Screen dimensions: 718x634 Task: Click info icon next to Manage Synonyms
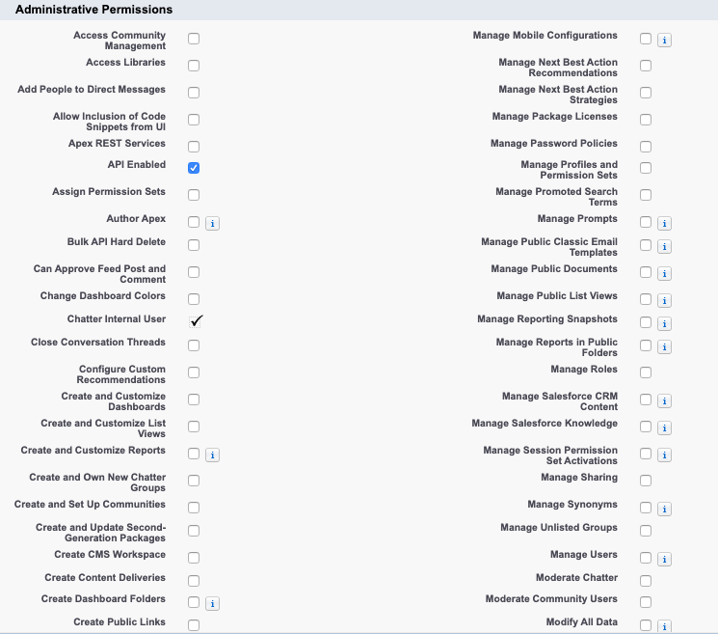tap(664, 510)
